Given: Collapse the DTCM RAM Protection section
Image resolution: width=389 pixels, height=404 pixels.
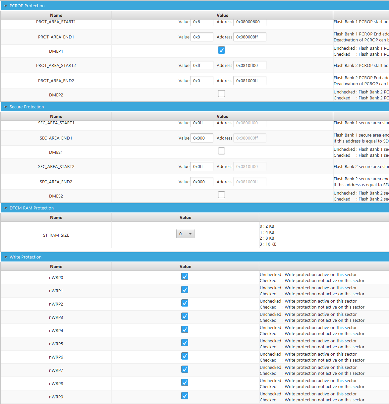Looking at the screenshot, I should click(6, 208).
